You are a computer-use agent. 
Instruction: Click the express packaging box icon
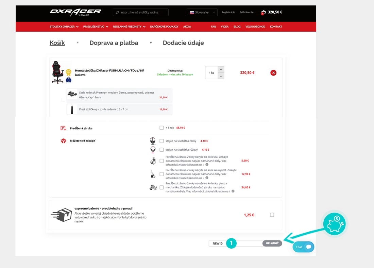(61, 215)
